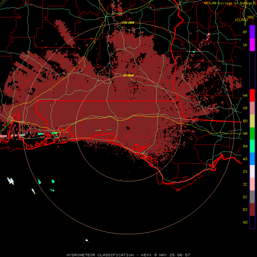Select the 'IC' legend label
The width and height of the screenshot is (257, 257).
click(245, 184)
